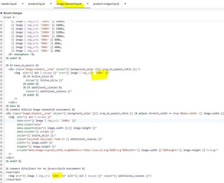Collapse the noscript code fold arrow

pos(4,173)
